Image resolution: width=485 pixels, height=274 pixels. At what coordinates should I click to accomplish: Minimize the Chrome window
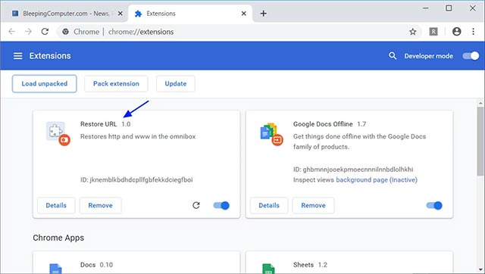426,8
